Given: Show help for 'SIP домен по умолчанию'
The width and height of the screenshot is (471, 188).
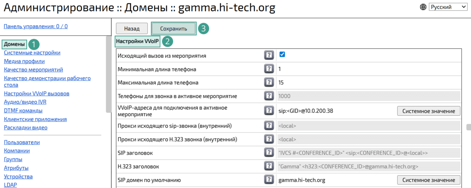Looking at the screenshot, I should pos(269,180).
